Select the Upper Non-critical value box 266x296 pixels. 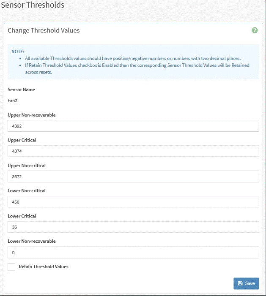[x=133, y=177]
